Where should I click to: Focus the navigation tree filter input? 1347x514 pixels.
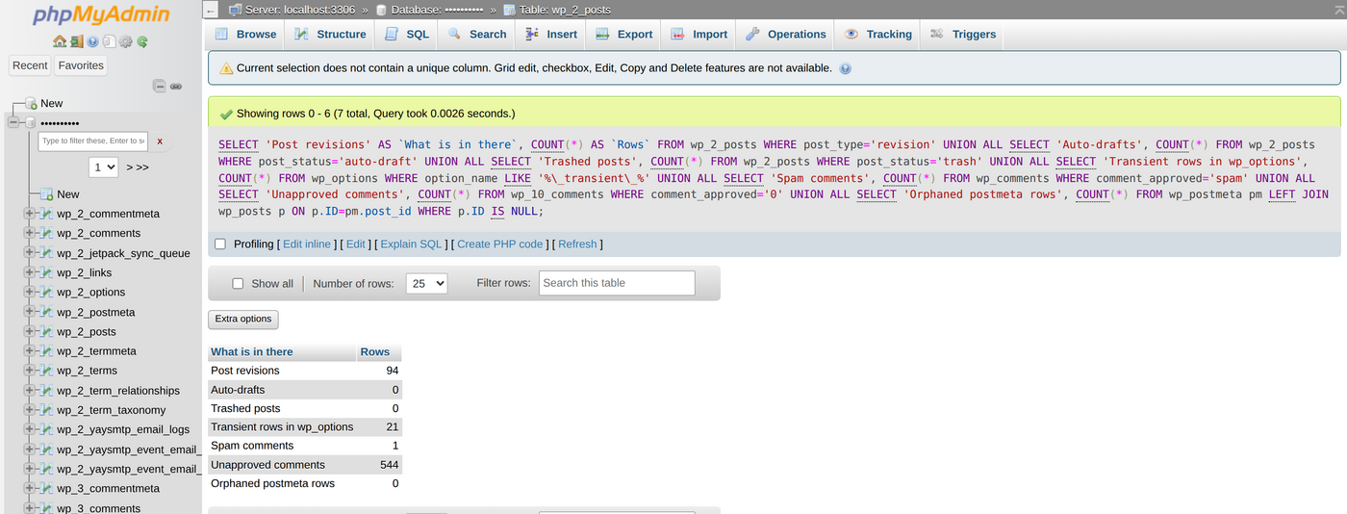tap(93, 141)
